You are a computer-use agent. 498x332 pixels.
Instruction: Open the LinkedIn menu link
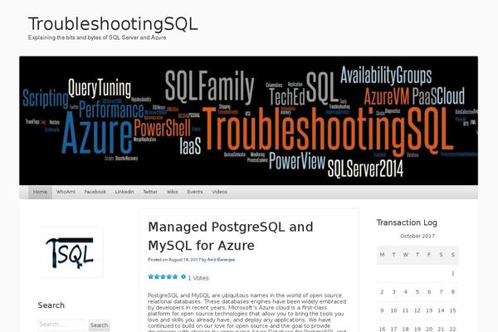124,192
